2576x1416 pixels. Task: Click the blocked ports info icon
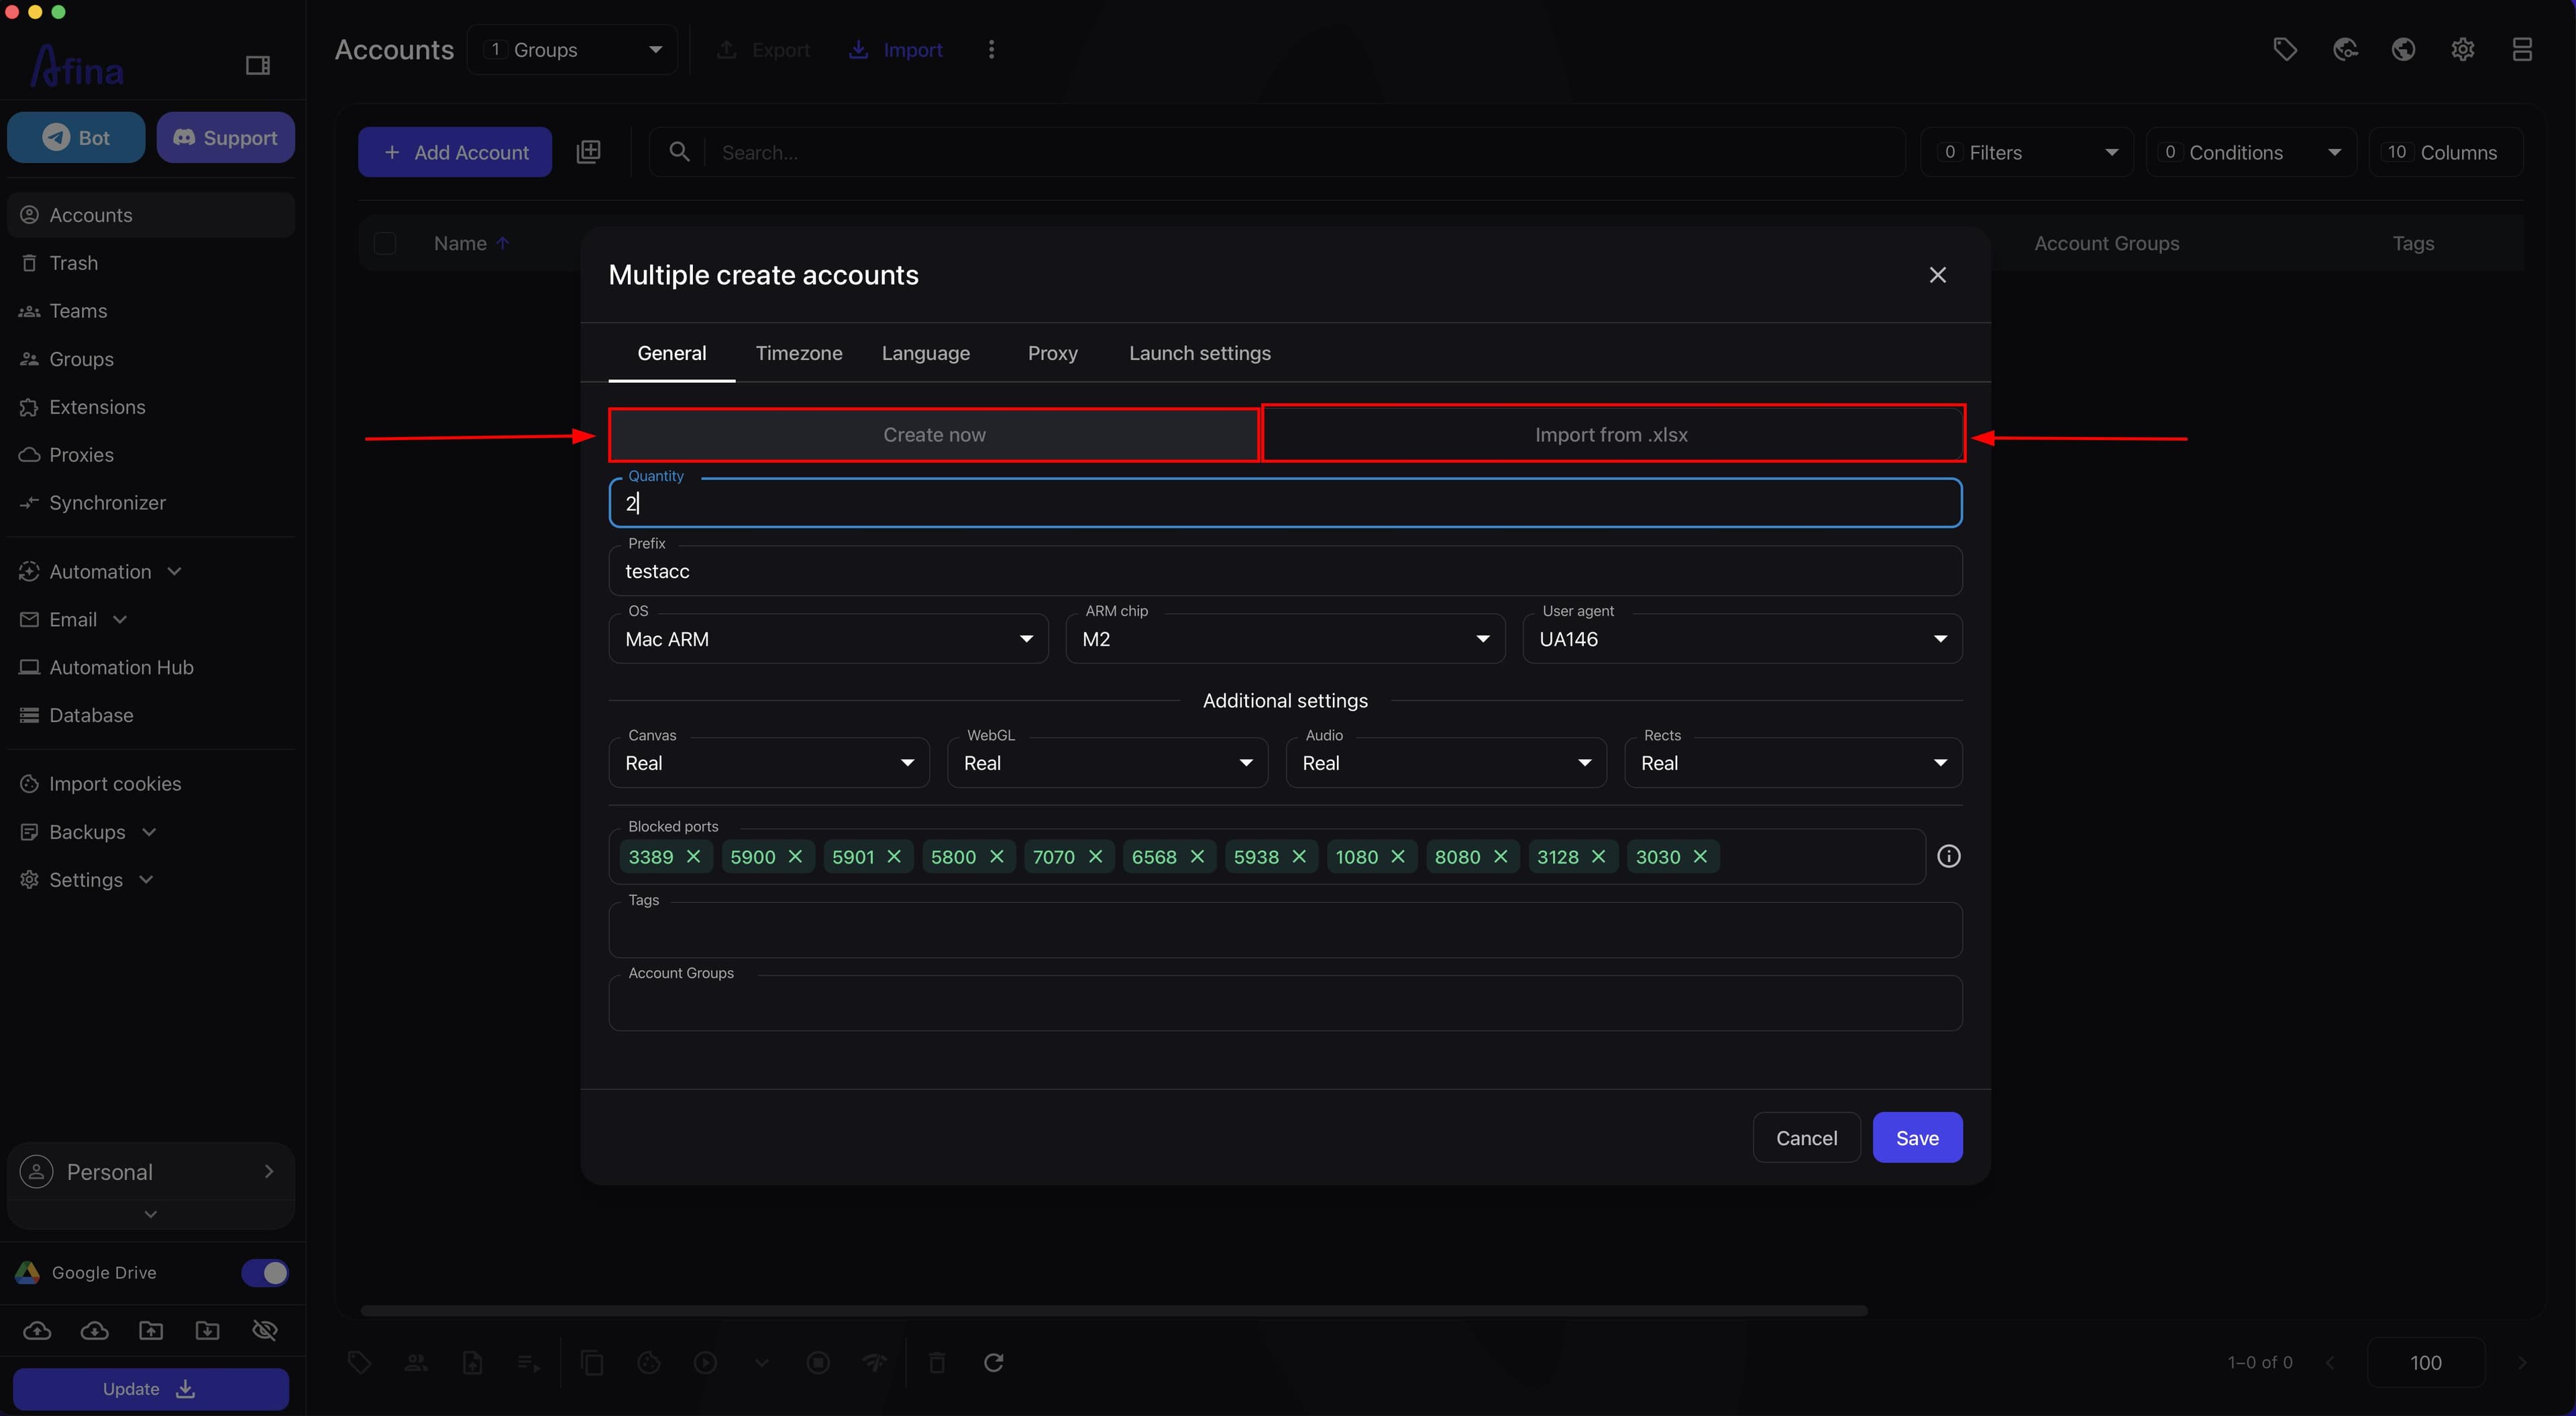click(1949, 856)
